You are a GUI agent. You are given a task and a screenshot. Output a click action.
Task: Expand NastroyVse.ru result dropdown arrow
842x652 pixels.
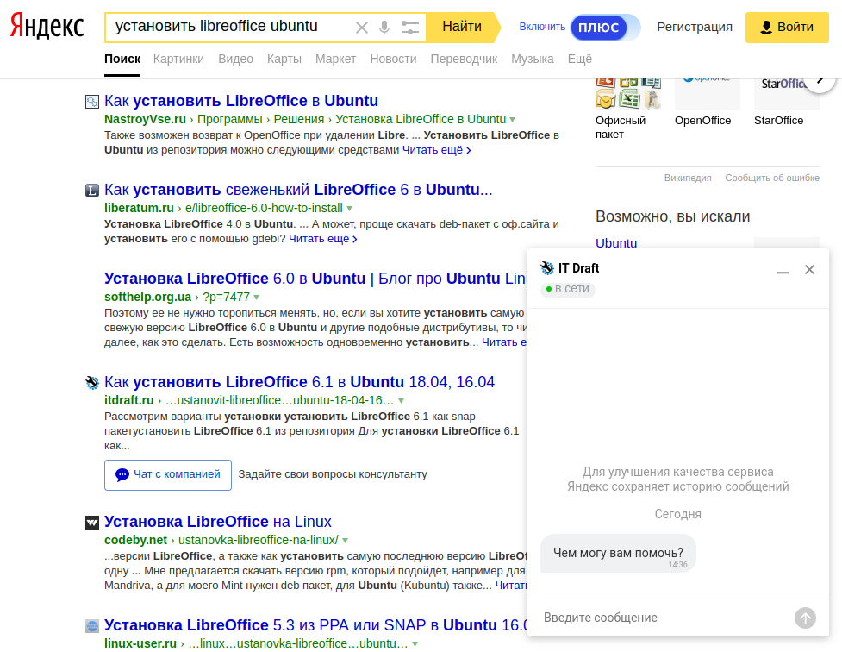coord(512,119)
